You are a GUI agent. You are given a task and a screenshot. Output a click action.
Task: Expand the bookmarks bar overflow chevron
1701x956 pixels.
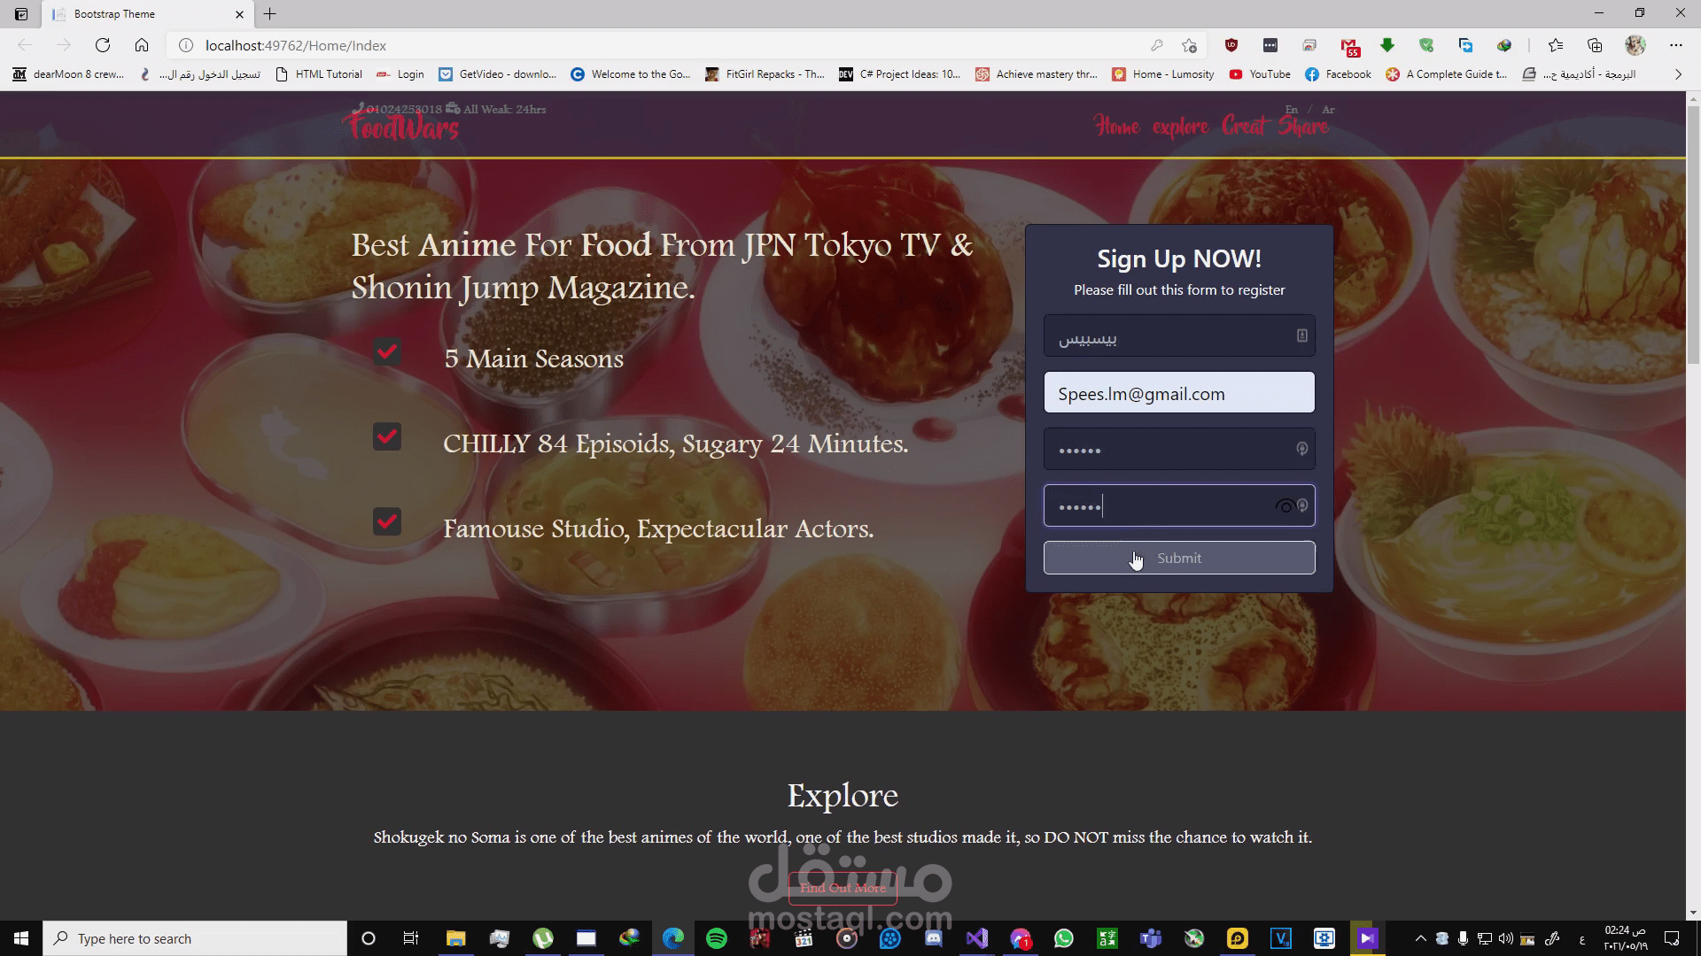1678,74
